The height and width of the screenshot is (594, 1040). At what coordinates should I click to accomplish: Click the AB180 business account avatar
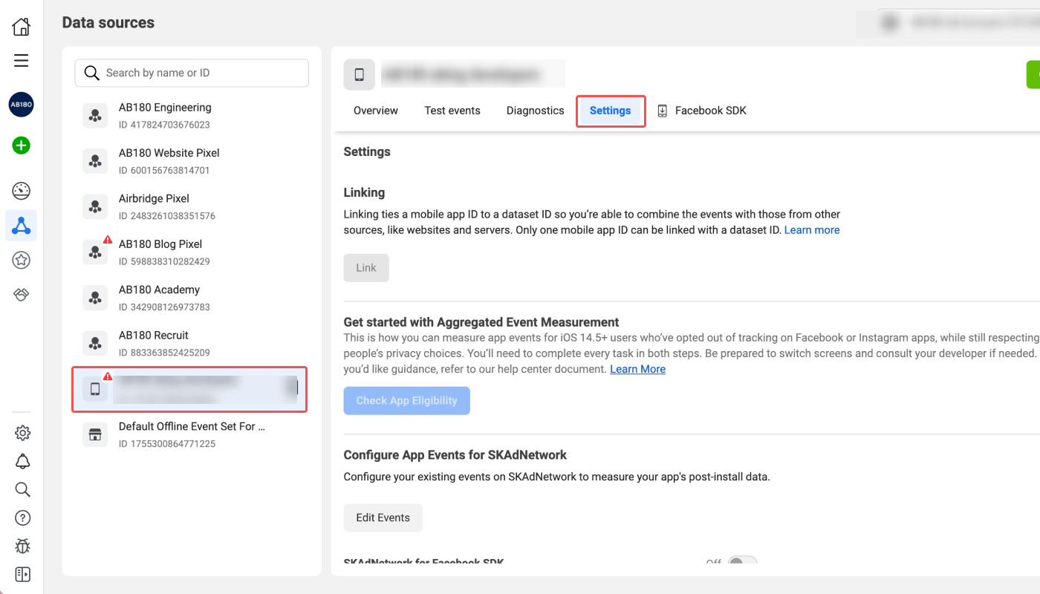pyautogui.click(x=22, y=105)
